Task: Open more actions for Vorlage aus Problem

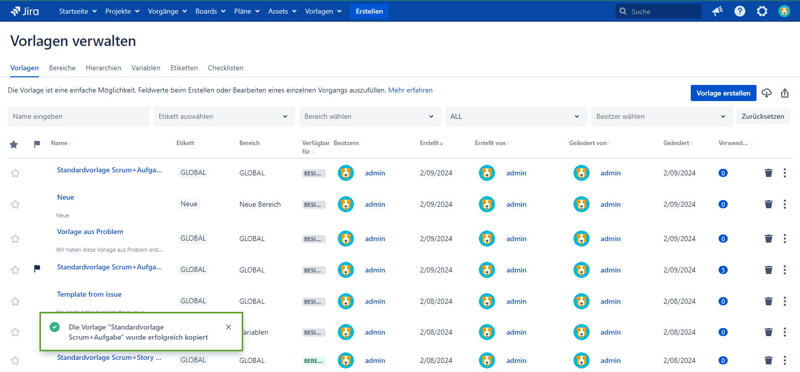Action: [x=784, y=239]
